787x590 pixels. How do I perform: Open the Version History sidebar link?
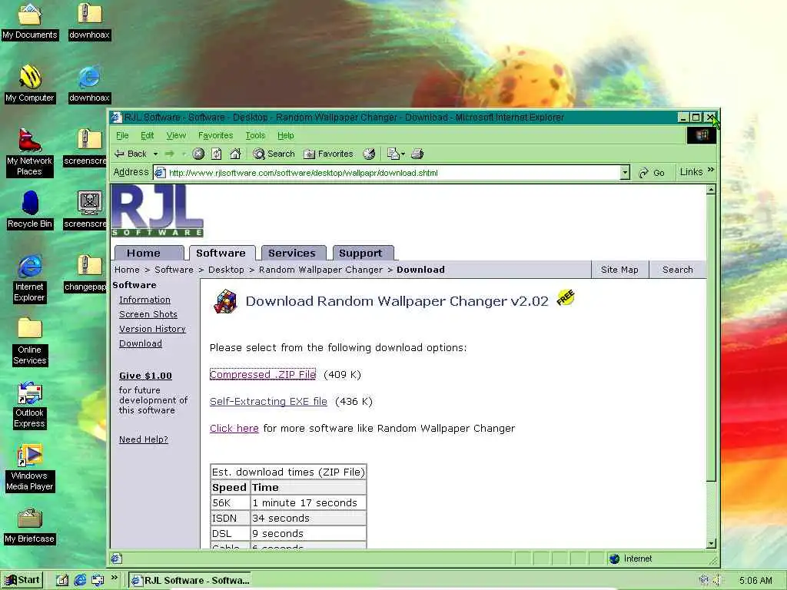[x=152, y=329]
